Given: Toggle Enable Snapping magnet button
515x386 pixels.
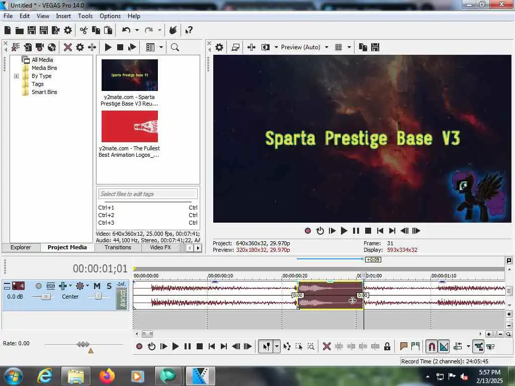Looking at the screenshot, I should [432, 347].
